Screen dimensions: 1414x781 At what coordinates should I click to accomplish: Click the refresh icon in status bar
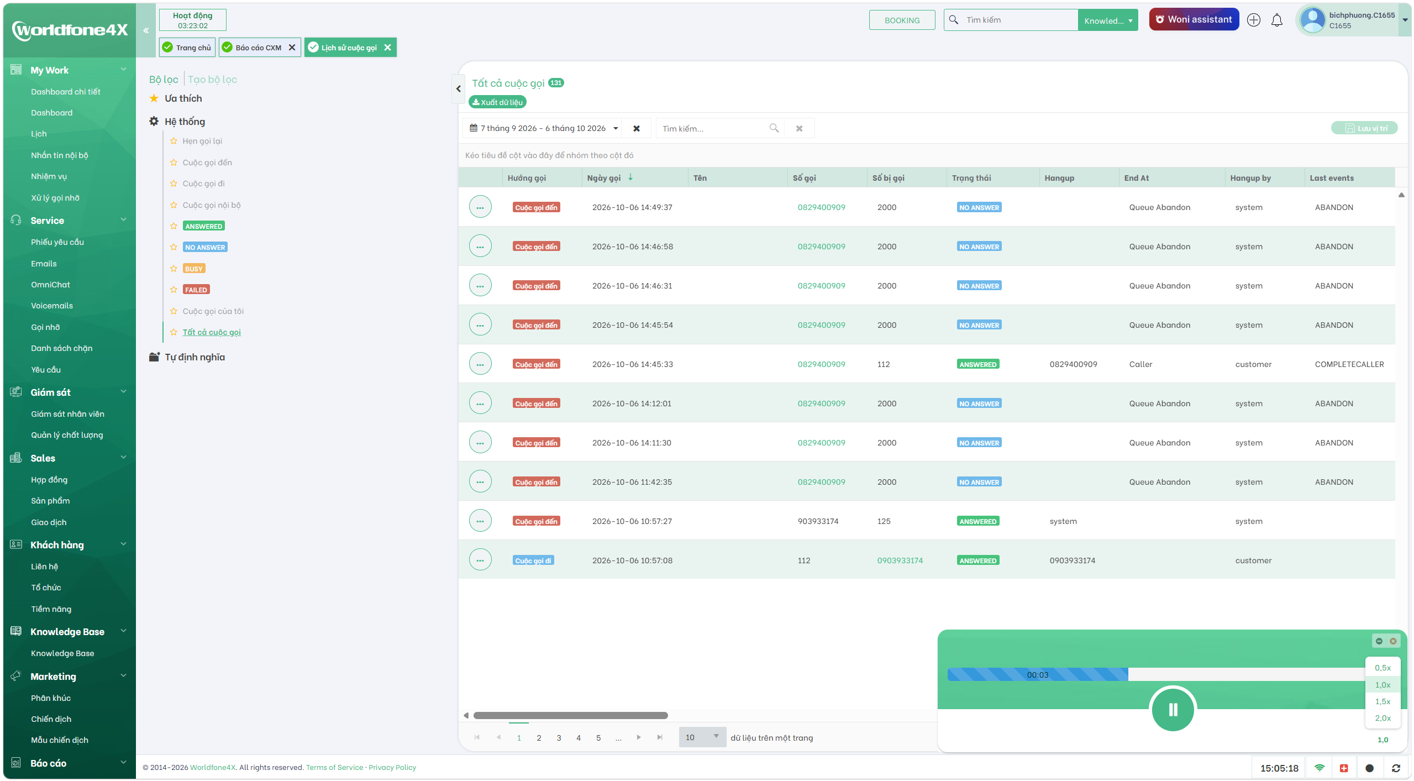tap(1396, 768)
